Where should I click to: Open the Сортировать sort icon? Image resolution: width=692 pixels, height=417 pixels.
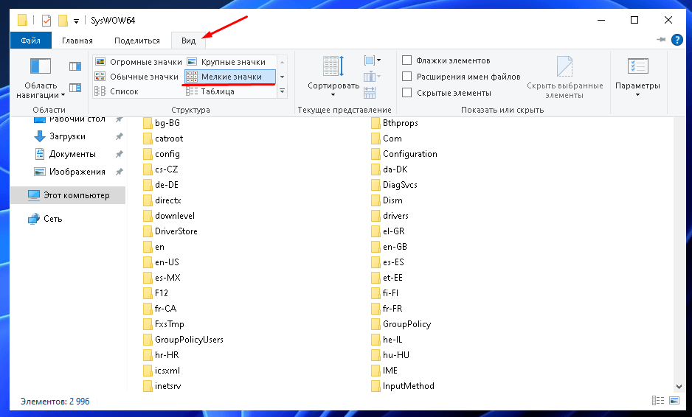point(333,68)
